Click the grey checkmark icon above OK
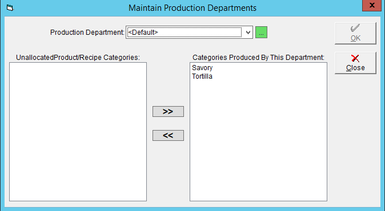The width and height of the screenshot is (385, 211). click(355, 28)
